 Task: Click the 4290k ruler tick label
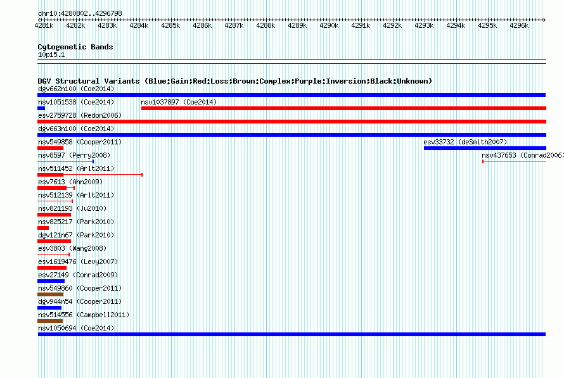[329, 25]
